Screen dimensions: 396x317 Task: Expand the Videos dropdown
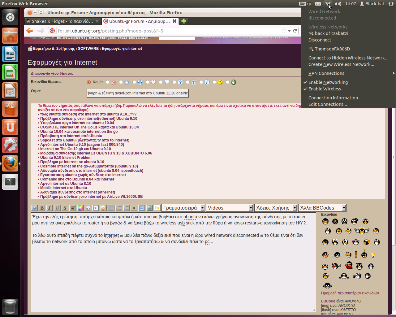coord(230,208)
